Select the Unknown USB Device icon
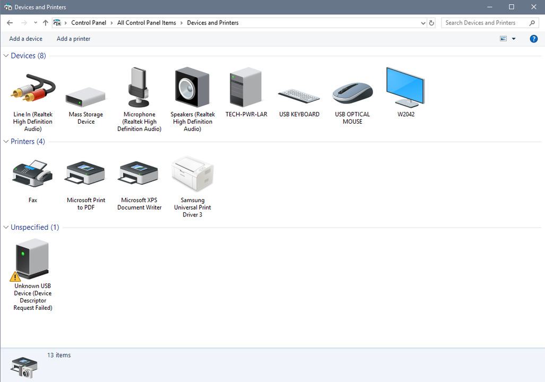The width and height of the screenshot is (545, 382). (31, 259)
